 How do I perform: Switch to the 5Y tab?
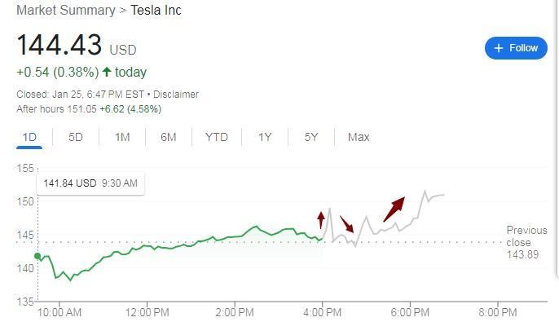[x=311, y=137]
